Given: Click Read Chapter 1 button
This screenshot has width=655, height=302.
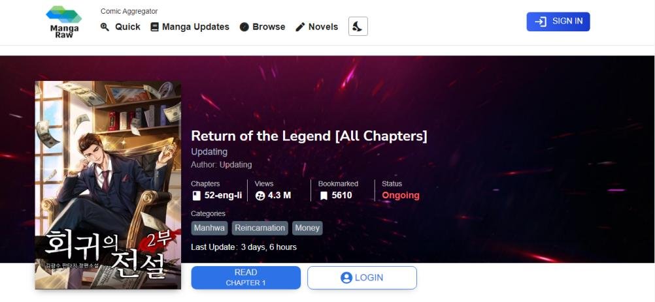Looking at the screenshot, I should pyautogui.click(x=246, y=277).
